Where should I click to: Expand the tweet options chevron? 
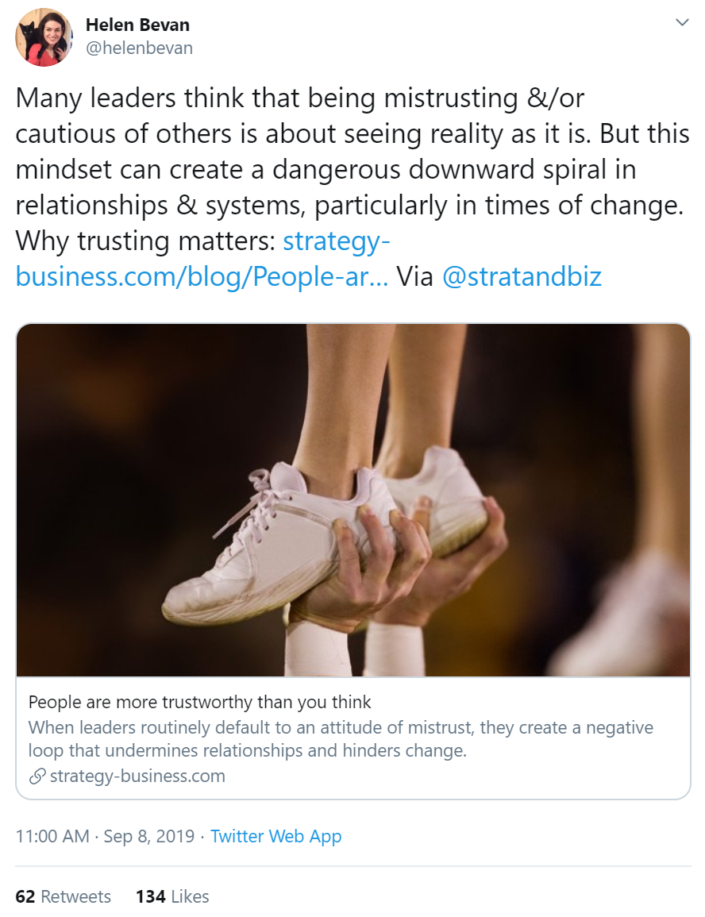[682, 23]
